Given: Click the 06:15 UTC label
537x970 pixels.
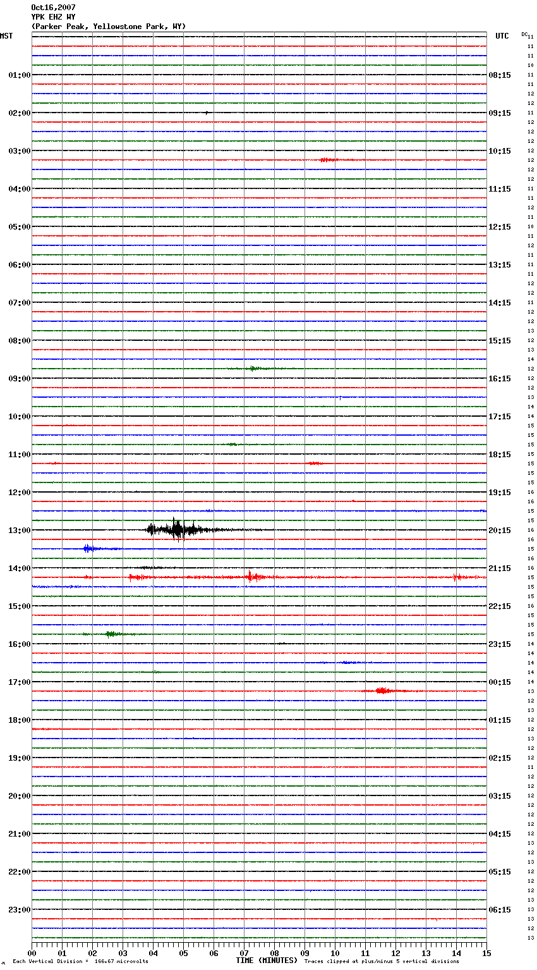Looking at the screenshot, I should click(x=500, y=910).
